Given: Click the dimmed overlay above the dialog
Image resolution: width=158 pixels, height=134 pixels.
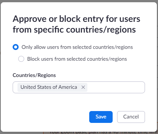Looking at the screenshot, I should [79, 1].
